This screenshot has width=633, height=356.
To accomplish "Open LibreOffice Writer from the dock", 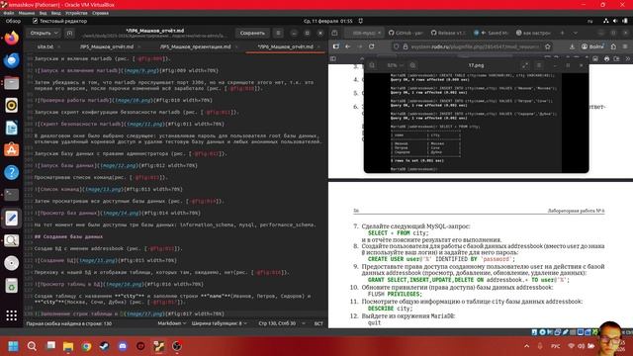I will pyautogui.click(x=11, y=128).
